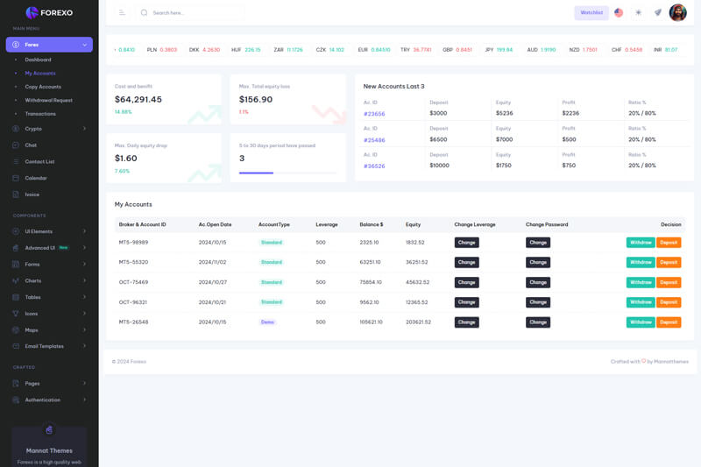Expand the Email Templates submenu arrow
Image resolution: width=701 pixels, height=467 pixels.
tap(84, 346)
